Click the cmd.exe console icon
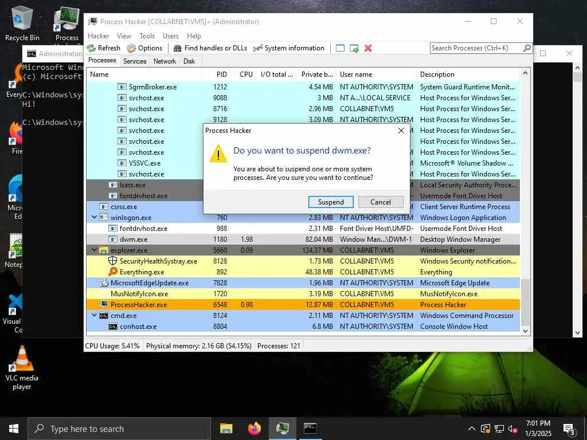The width and height of the screenshot is (587, 440). pyautogui.click(x=104, y=316)
